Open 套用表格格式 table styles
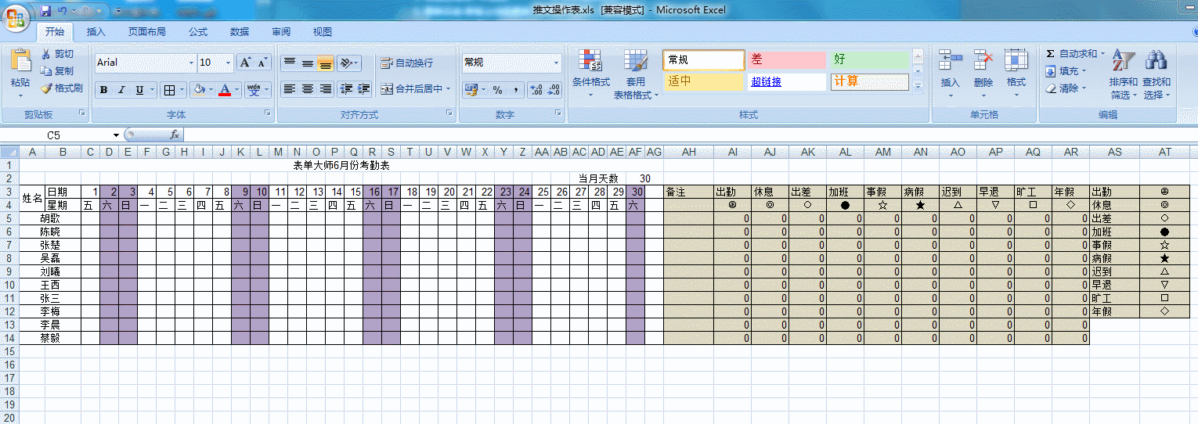The height and width of the screenshot is (424, 1198). pyautogui.click(x=636, y=74)
